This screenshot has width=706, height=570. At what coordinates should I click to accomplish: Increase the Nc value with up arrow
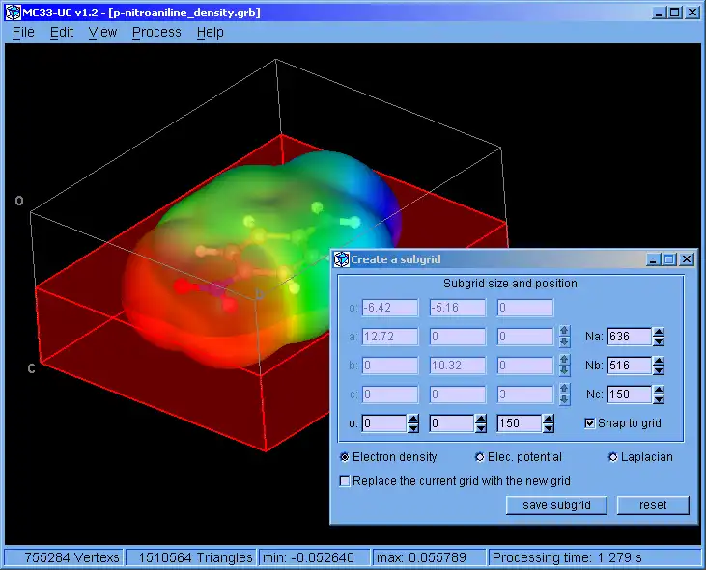pyautogui.click(x=659, y=390)
